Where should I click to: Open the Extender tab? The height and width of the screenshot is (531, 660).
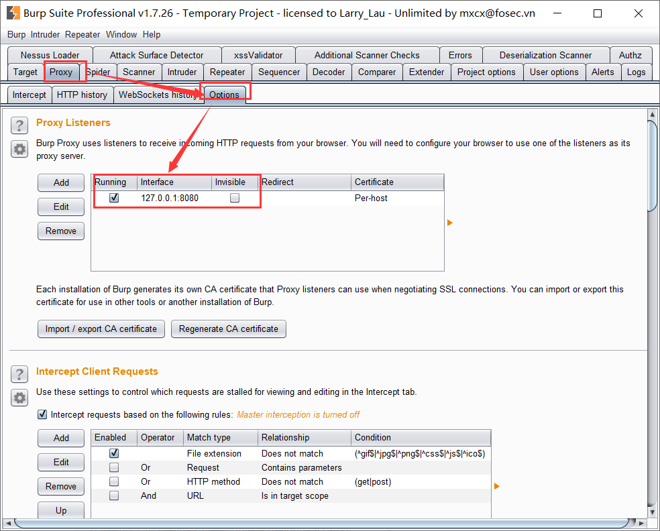pos(427,72)
